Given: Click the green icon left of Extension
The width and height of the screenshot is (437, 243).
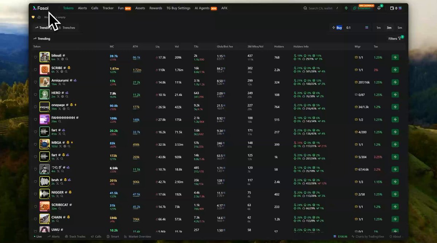Looking at the screenshot, I should coord(346,8).
